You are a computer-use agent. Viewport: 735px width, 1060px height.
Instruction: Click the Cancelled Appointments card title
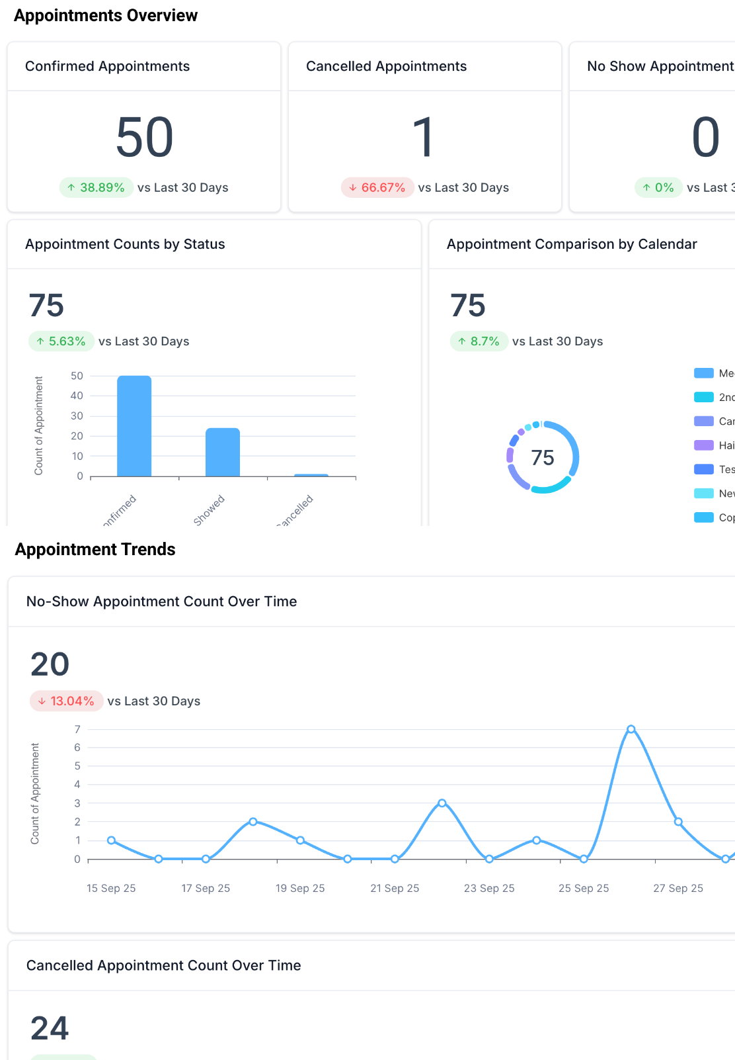pos(387,66)
